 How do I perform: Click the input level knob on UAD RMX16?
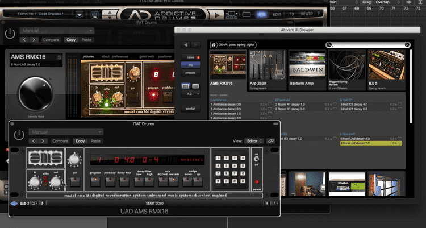[x=35, y=183]
